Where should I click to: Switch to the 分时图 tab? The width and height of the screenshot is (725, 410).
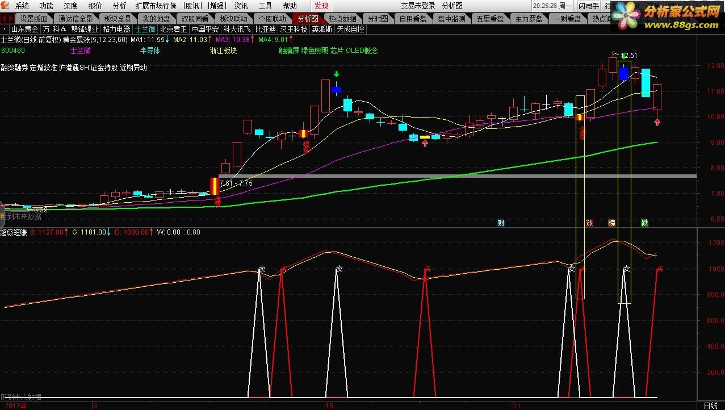click(x=378, y=19)
